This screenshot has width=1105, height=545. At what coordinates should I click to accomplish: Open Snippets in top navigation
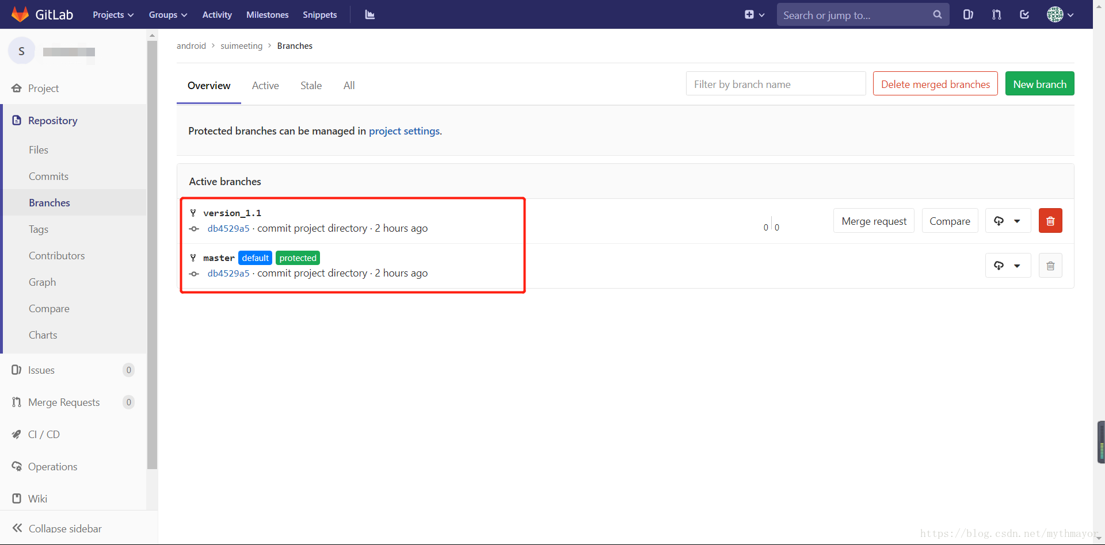point(319,15)
